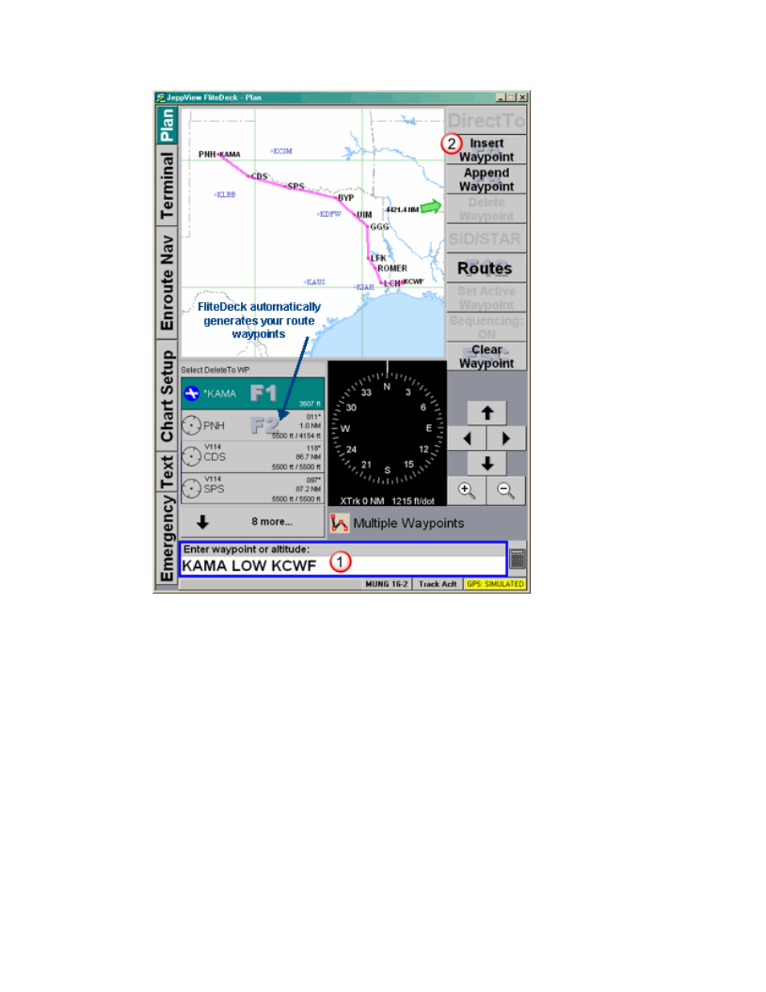
Task: Open the Emergency tab
Action: point(167,539)
